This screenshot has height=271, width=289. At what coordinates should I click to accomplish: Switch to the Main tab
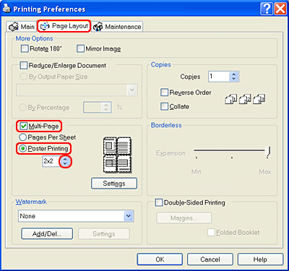point(22,27)
